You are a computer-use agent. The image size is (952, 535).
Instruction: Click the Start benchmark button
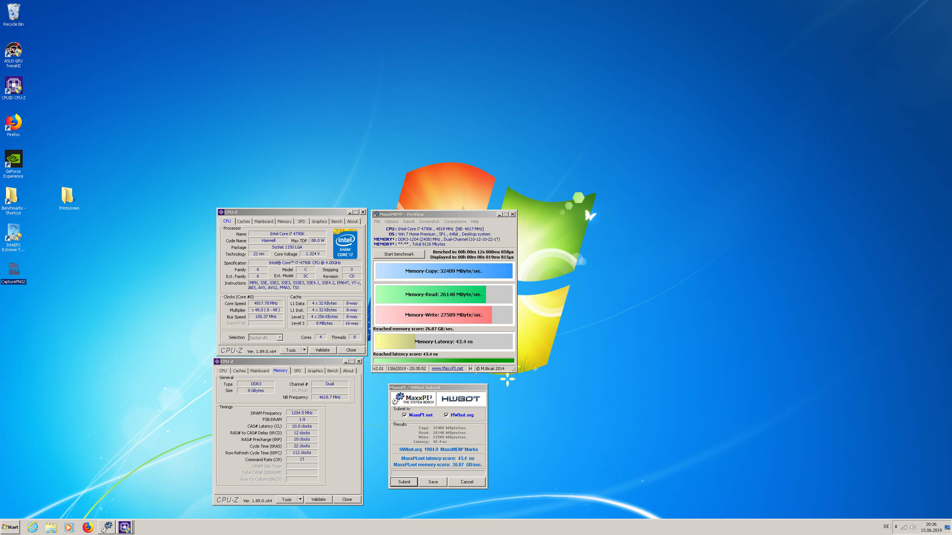click(x=399, y=254)
